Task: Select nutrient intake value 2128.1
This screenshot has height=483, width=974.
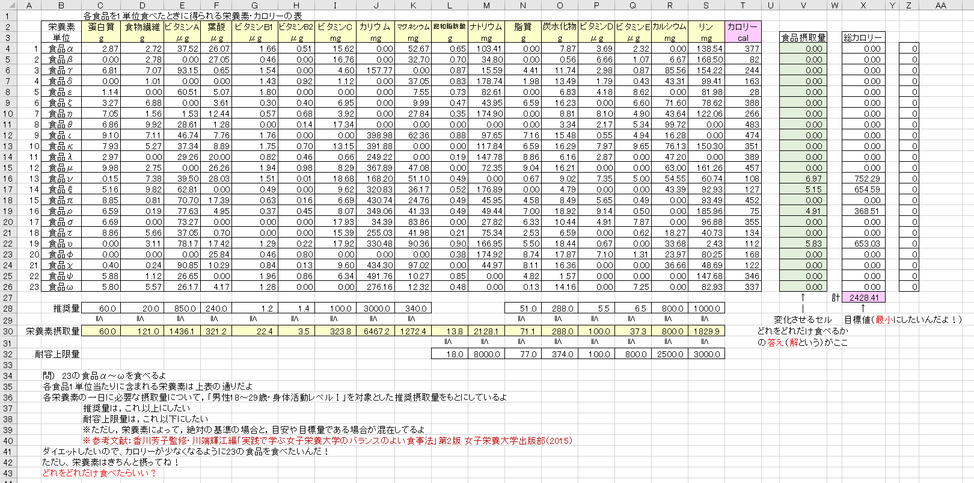Action: [x=486, y=331]
